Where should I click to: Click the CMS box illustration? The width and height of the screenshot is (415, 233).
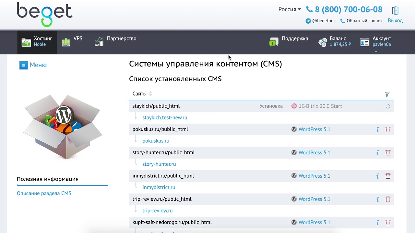(63, 127)
